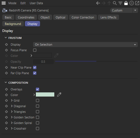Click the filter funnel icon

pos(120,3)
